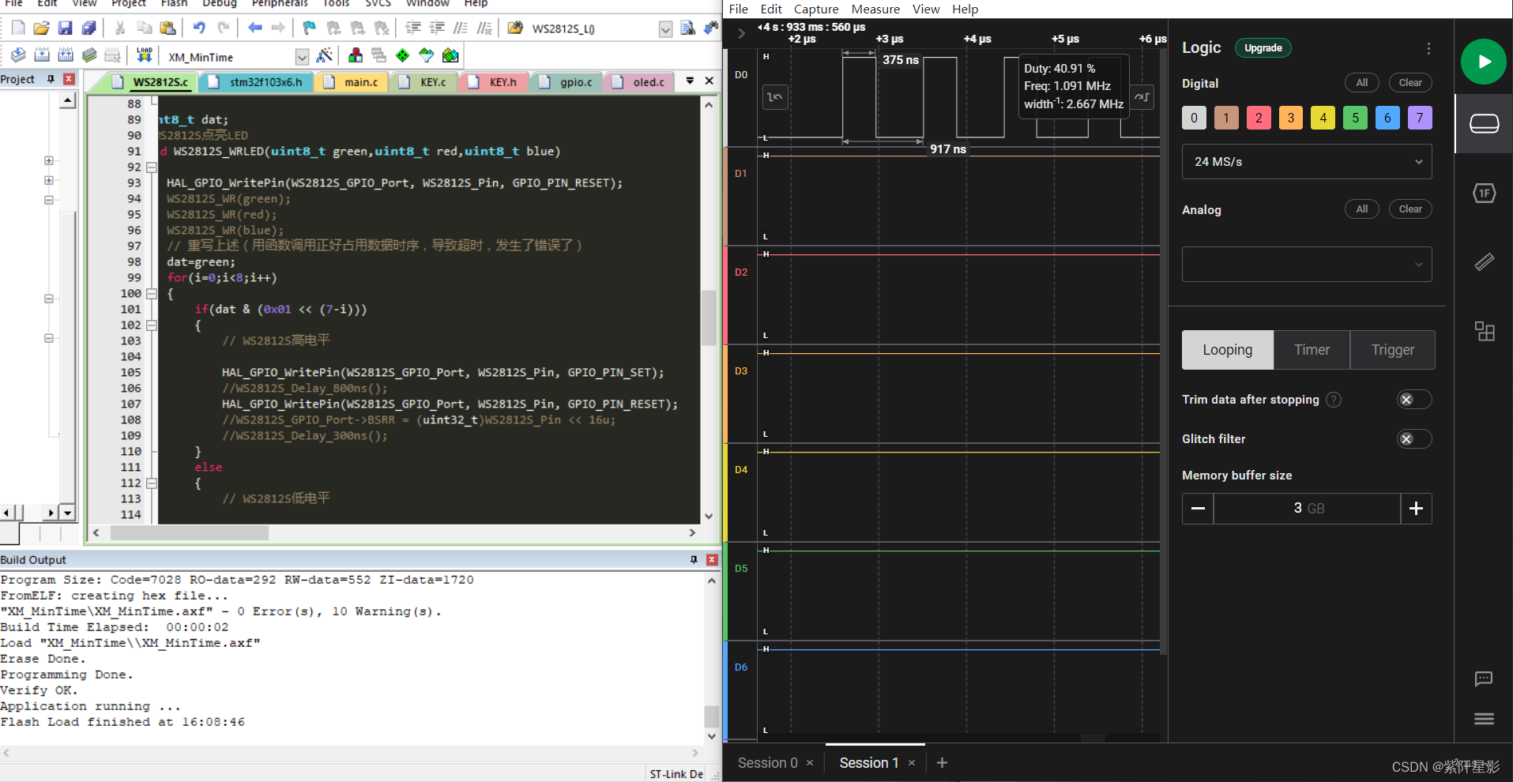Select the Timer capture mode
This screenshot has width=1513, height=782.
[x=1312, y=350]
